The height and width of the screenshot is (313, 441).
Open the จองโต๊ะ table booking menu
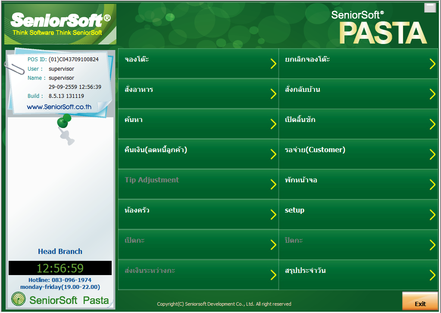tap(198, 63)
